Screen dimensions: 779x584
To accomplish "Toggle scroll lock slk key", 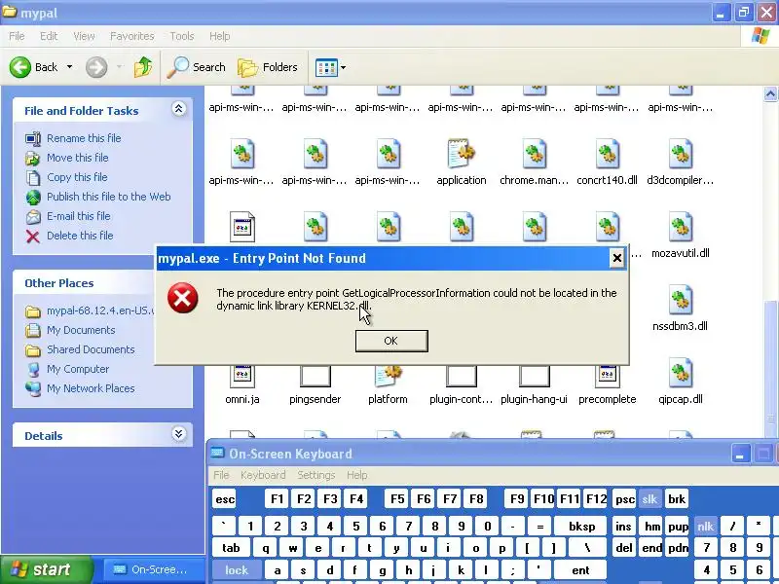I will click(x=649, y=499).
